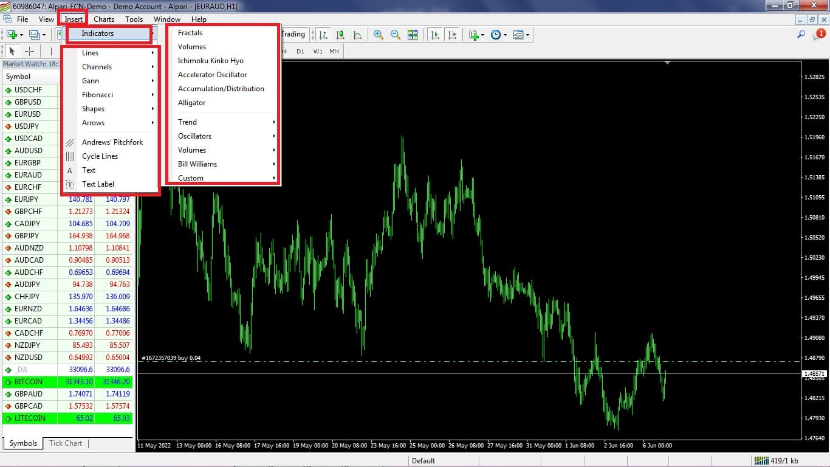
Task: Select the GBPUSD symbol row
Action: click(x=67, y=102)
